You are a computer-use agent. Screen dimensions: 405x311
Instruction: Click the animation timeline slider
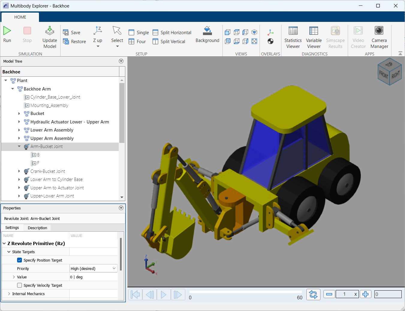click(246, 292)
